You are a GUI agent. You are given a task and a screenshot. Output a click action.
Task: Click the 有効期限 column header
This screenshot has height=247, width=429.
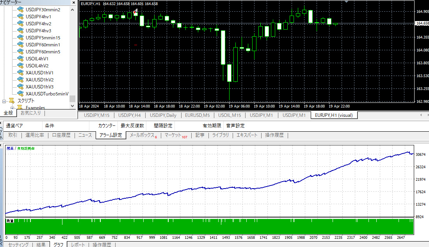[x=212, y=125]
